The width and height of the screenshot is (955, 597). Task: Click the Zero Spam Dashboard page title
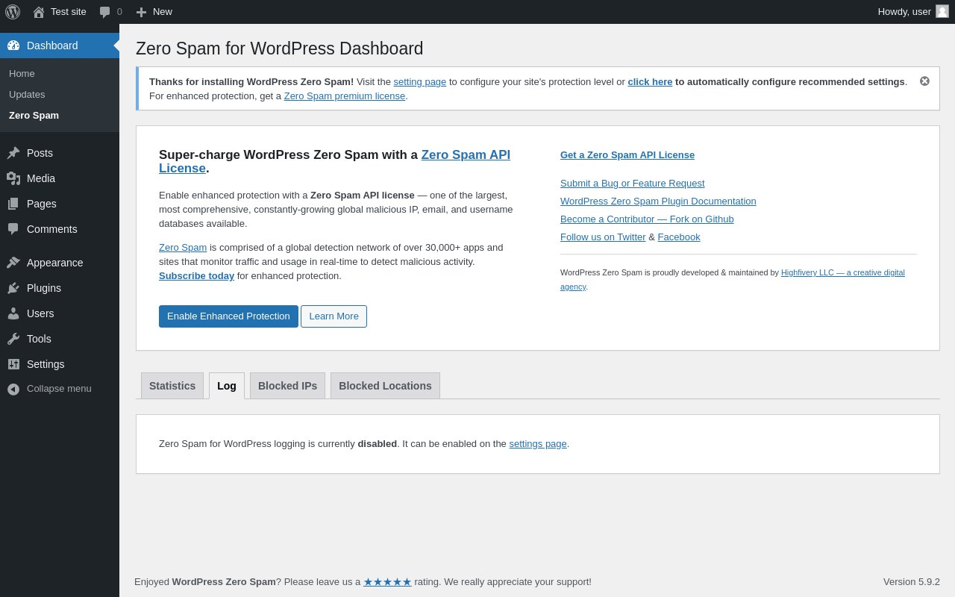coord(280,49)
